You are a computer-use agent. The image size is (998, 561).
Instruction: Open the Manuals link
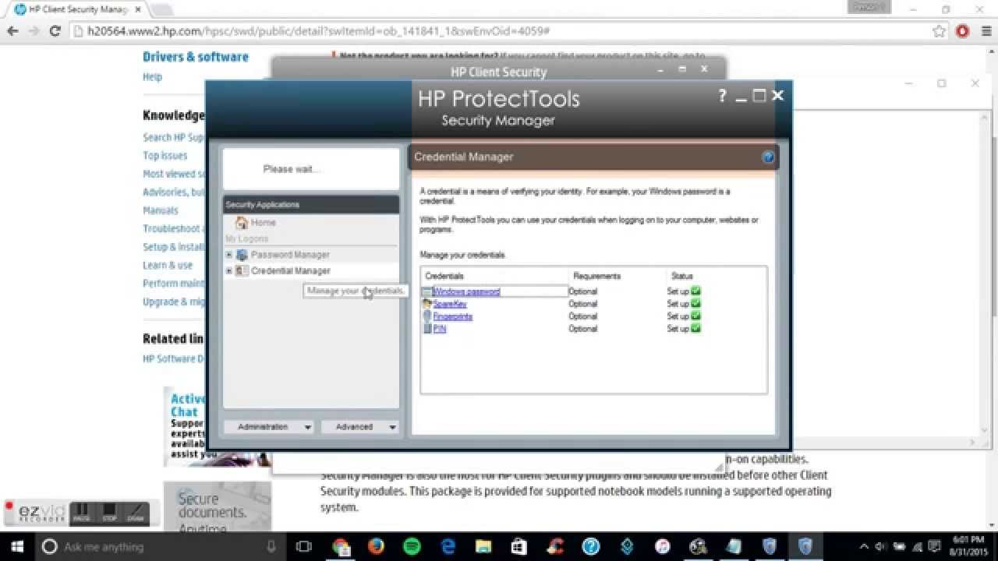click(x=160, y=210)
